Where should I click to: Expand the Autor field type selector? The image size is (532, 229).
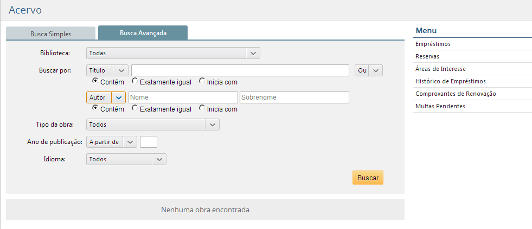[106, 97]
